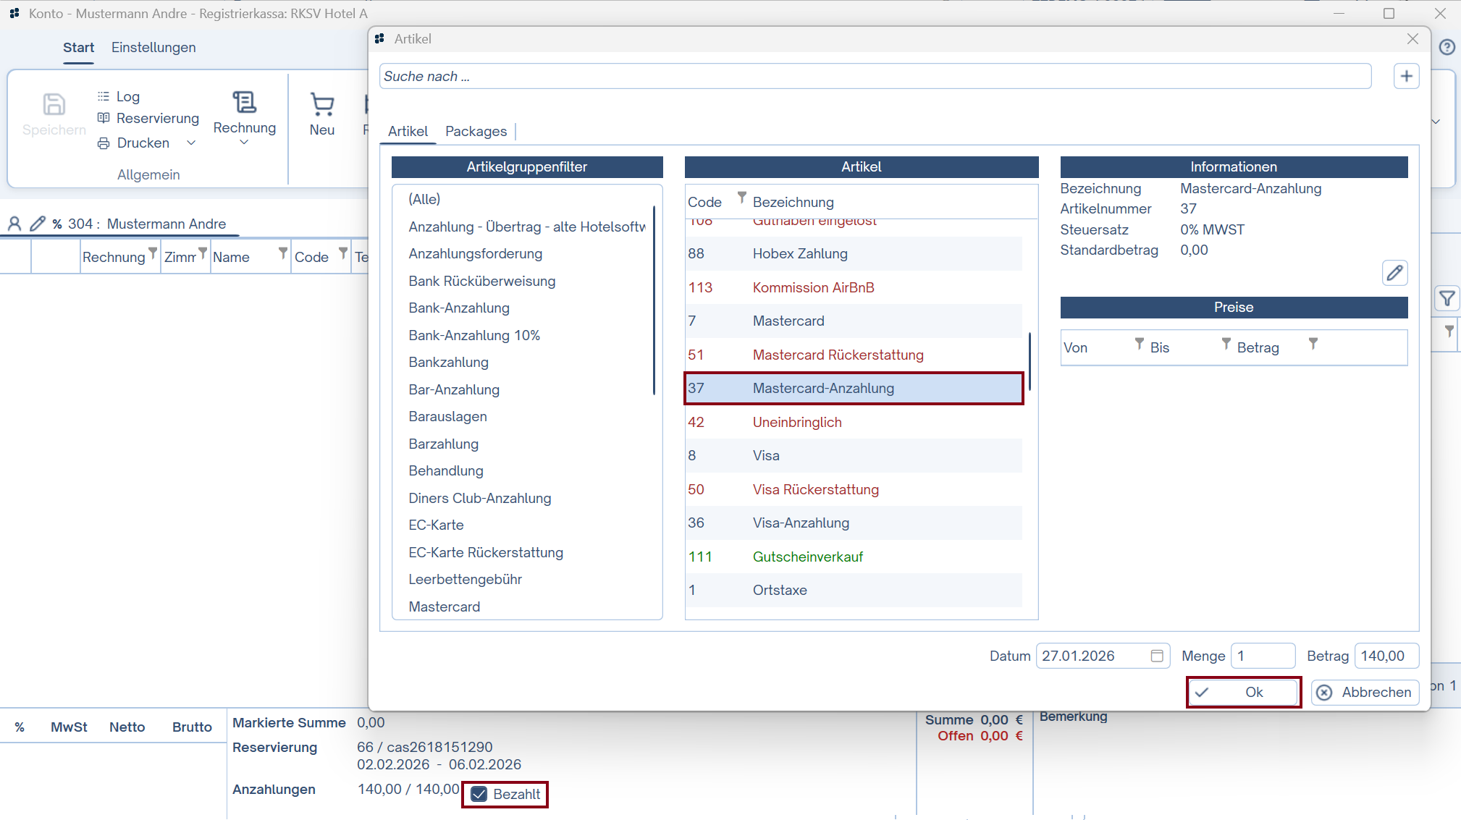Click the Abbrechen button
The width and height of the screenshot is (1461, 820).
tap(1365, 692)
